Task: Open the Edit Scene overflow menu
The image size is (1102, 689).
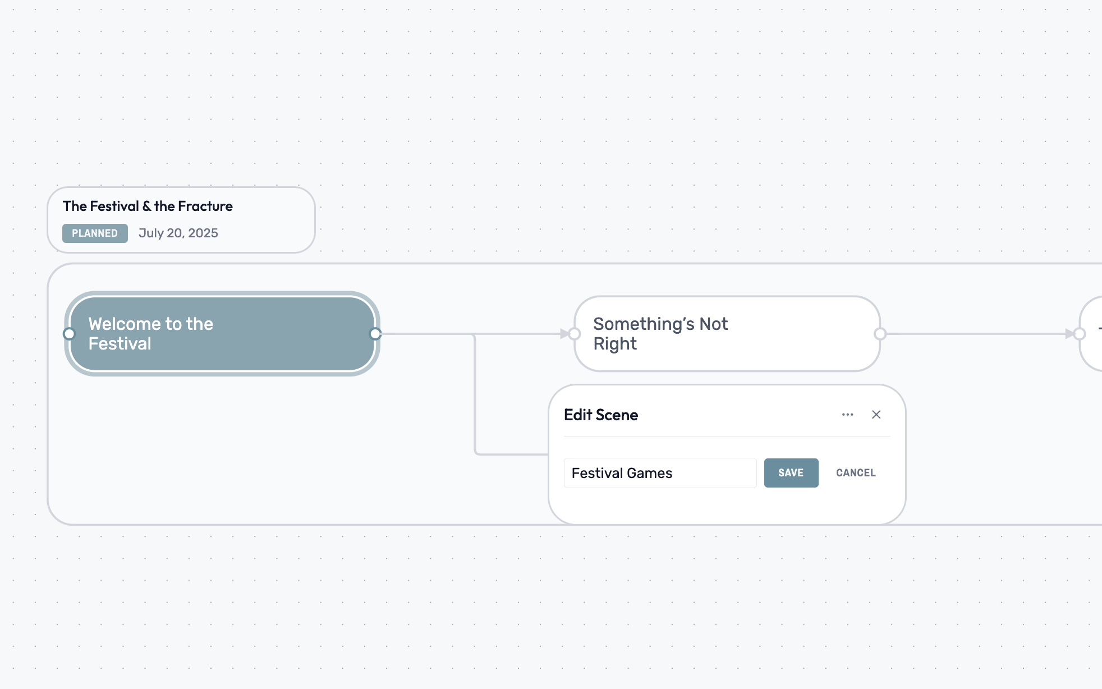Action: (847, 415)
